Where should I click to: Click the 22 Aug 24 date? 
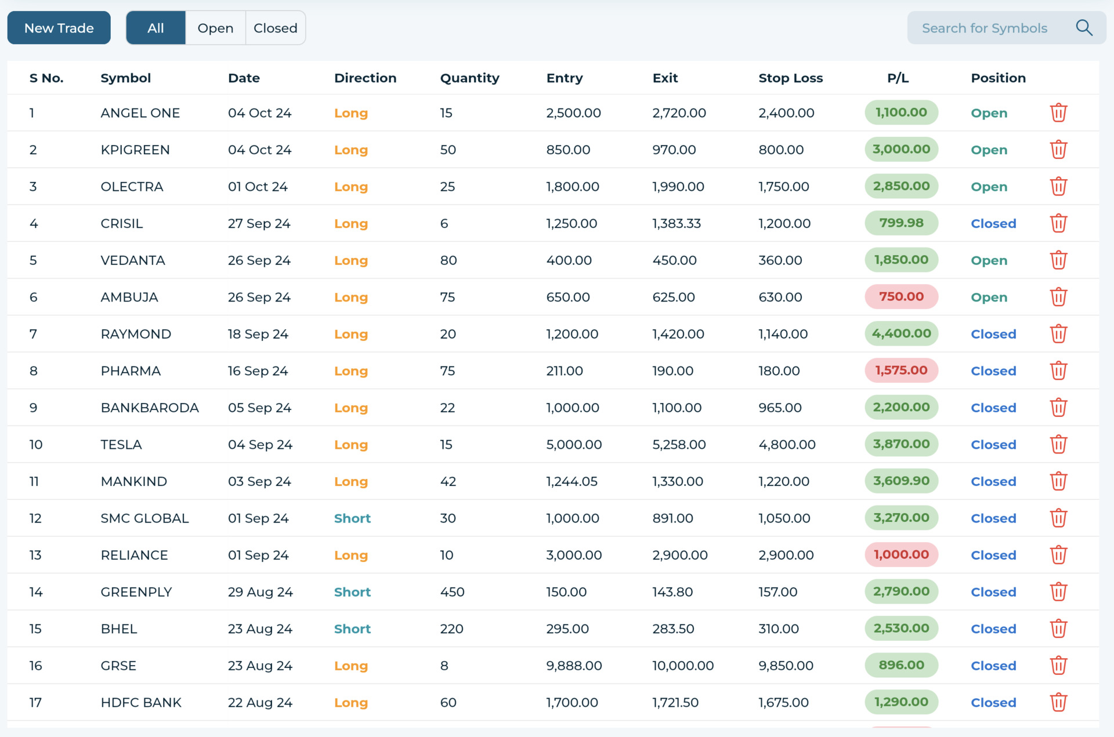[x=260, y=702]
